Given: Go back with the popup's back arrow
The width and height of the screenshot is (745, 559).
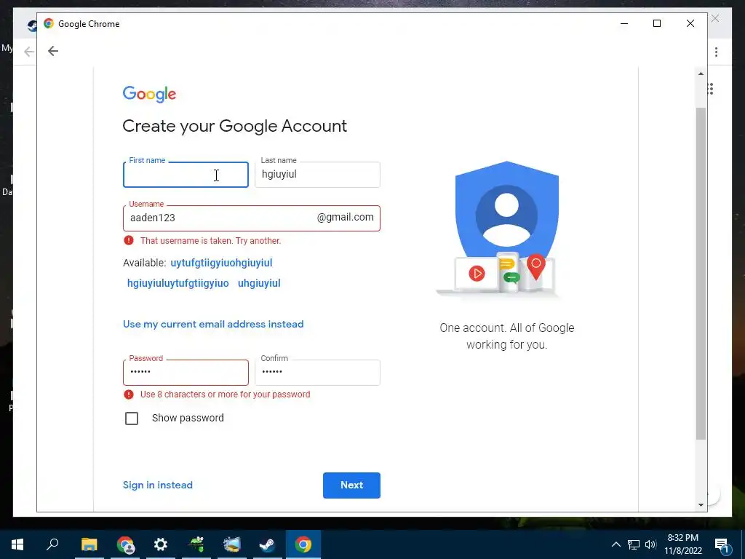Looking at the screenshot, I should 52,51.
